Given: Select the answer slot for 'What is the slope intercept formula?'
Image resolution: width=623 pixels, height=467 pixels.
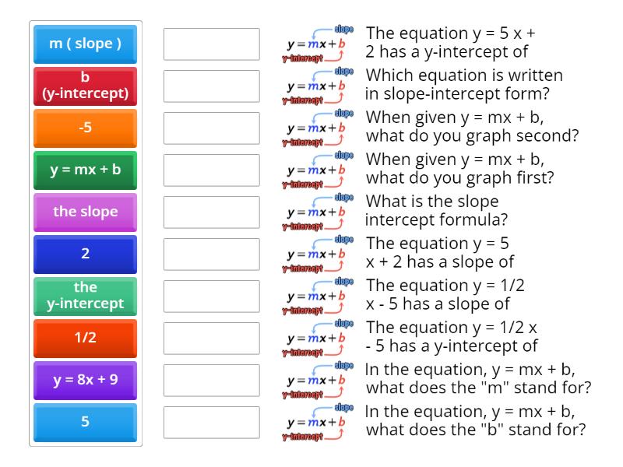Looking at the screenshot, I should pyautogui.click(x=212, y=212).
